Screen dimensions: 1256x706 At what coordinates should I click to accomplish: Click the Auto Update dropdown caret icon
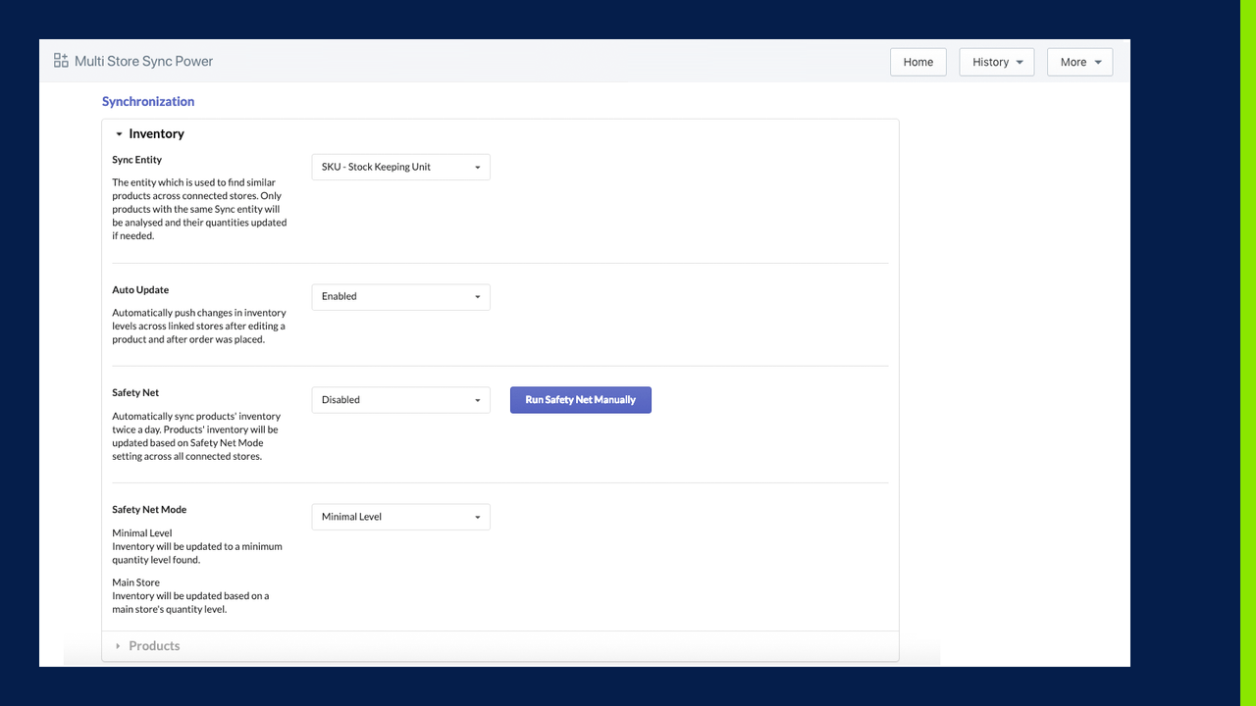pyautogui.click(x=478, y=296)
